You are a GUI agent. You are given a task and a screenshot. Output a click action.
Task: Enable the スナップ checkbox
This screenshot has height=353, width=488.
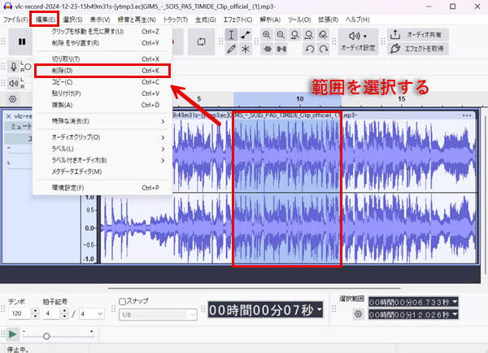point(122,301)
